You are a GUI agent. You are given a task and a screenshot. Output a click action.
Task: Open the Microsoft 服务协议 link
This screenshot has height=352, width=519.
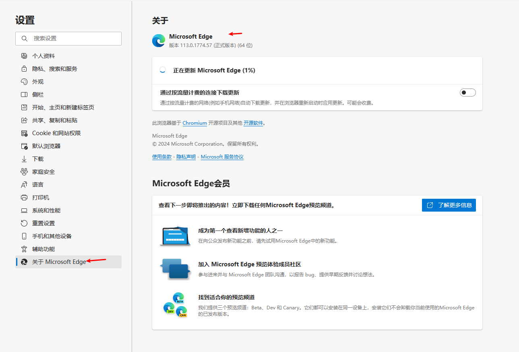[222, 157]
